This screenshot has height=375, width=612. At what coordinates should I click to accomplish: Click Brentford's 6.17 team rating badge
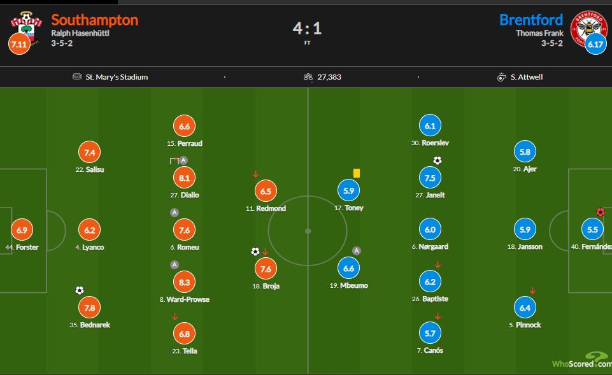click(594, 45)
